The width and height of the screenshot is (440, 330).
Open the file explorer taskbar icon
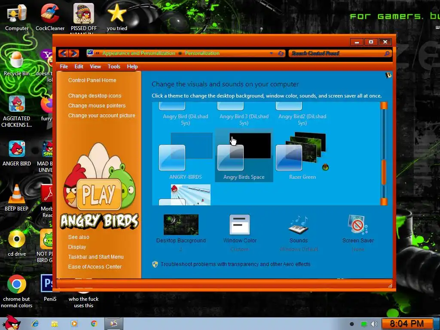coord(55,324)
